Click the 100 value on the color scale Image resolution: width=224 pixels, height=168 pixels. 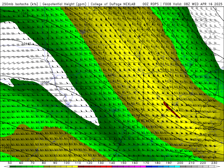click(67, 163)
